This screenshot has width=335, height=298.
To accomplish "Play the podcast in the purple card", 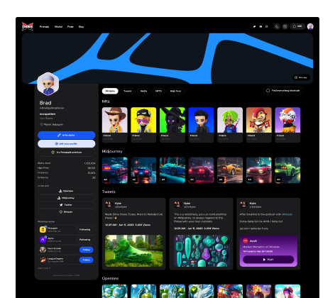I will 268,260.
